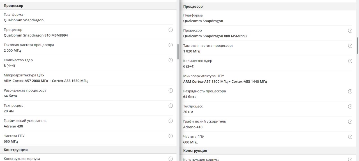Open help icon for right Конструкция корпуса row

(x=350, y=159)
